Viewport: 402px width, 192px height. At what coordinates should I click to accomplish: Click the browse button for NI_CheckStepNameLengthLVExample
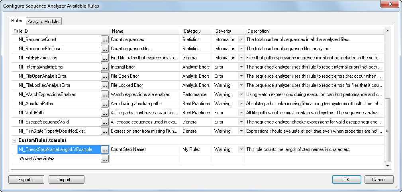coord(105,149)
